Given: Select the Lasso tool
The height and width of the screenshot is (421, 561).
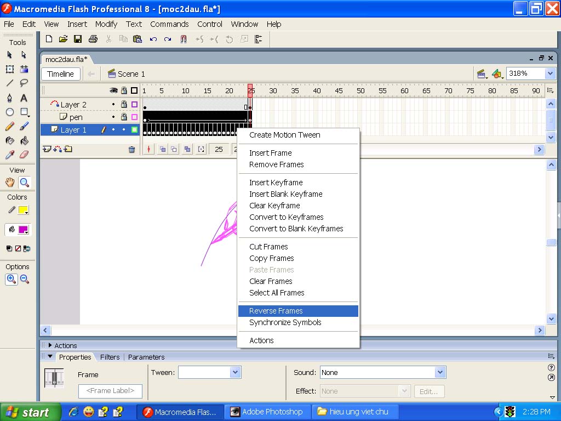Looking at the screenshot, I should [24, 83].
